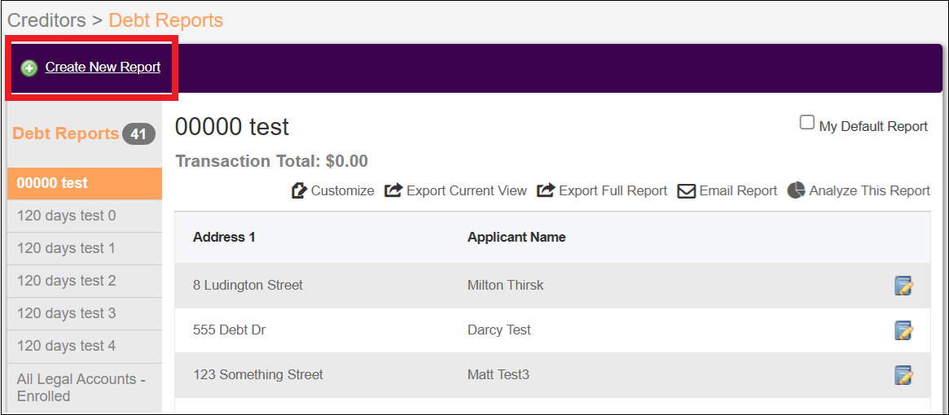Image resolution: width=949 pixels, height=415 pixels.
Task: Open the 120 days test 3 report
Action: tap(85, 314)
